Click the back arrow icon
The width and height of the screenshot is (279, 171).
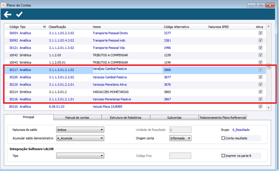pos(7,14)
